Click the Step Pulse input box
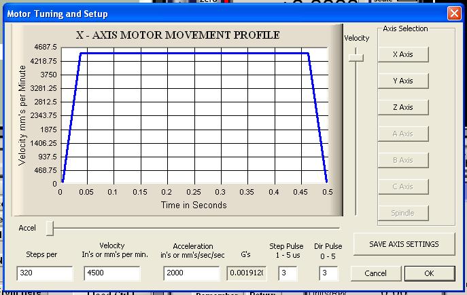The width and height of the screenshot is (467, 295). (288, 273)
